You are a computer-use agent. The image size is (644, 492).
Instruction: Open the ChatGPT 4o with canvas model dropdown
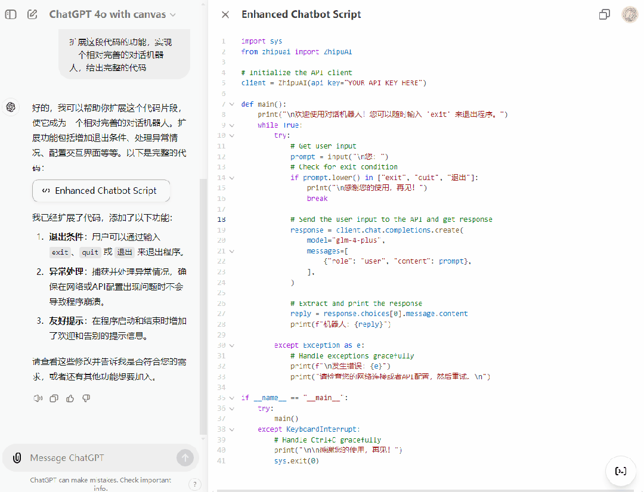pos(112,14)
